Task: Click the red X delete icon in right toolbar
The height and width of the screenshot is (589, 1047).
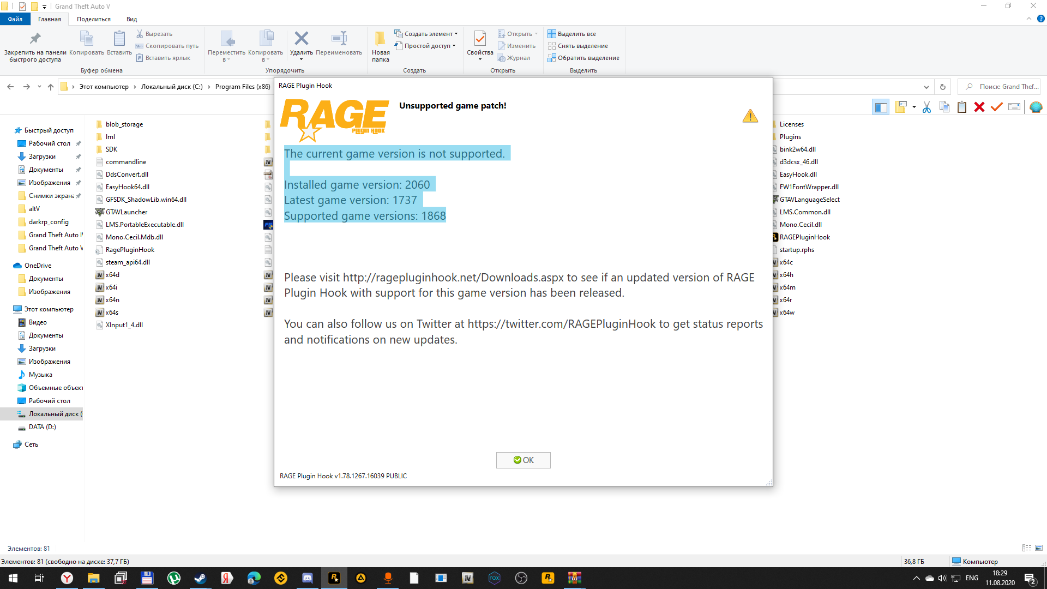Action: click(979, 107)
